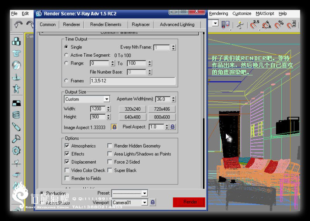Click the gear icon in the left sidebar
The width and height of the screenshot is (310, 221).
pyautogui.click(x=16, y=151)
